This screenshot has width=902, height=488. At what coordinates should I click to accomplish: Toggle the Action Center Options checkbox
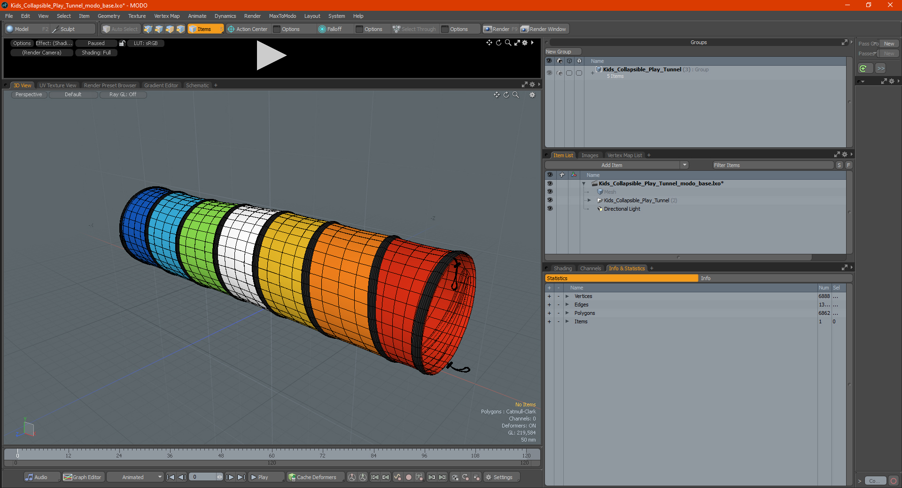pyautogui.click(x=277, y=29)
